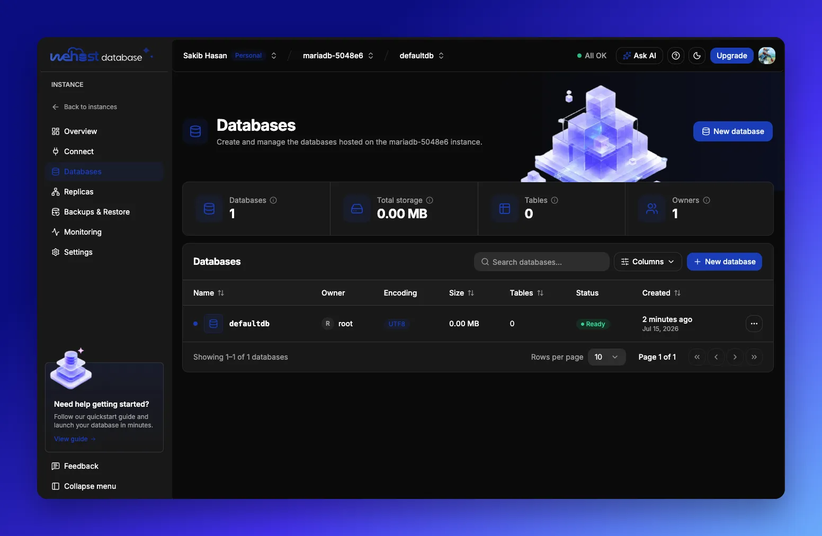822x536 pixels.
Task: Click the Ready status badge
Action: [593, 324]
